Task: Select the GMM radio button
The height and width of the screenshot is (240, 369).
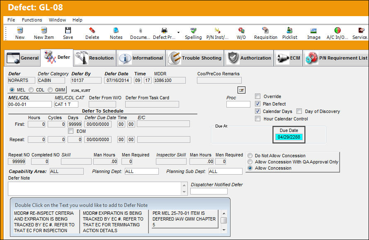Action: pos(50,90)
